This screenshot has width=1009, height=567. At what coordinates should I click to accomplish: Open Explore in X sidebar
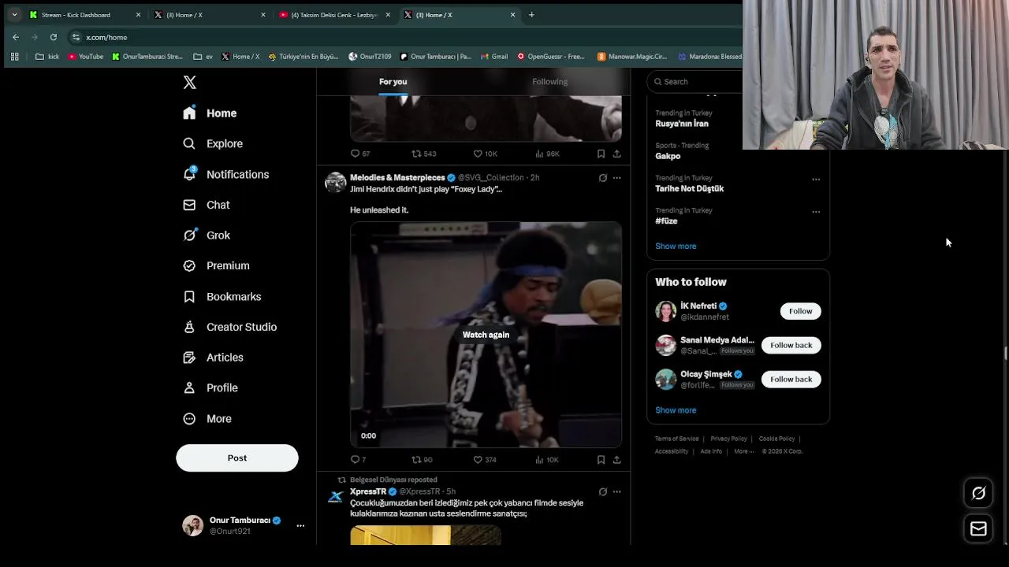pos(213,143)
